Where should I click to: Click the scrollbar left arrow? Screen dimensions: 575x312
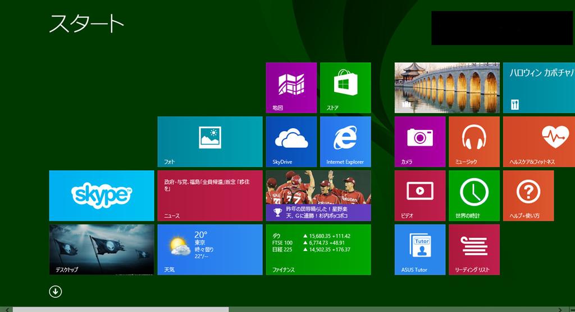click(x=7, y=309)
